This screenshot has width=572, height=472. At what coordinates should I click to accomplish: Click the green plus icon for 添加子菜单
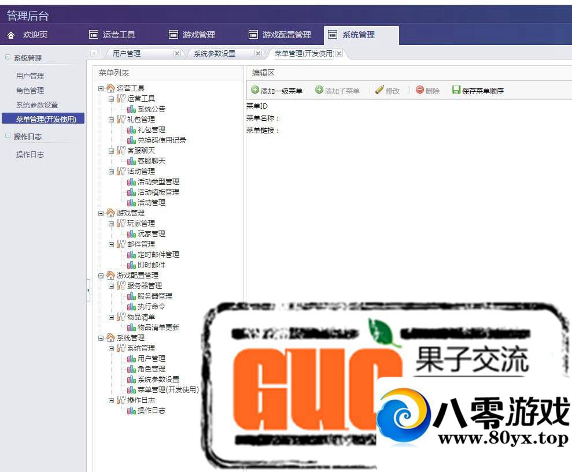click(319, 90)
